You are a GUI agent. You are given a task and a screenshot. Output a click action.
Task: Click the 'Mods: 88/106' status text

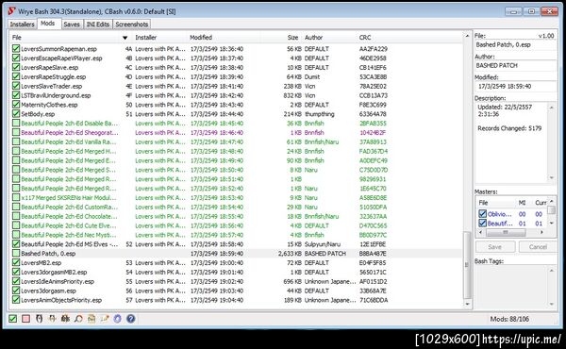click(x=509, y=319)
